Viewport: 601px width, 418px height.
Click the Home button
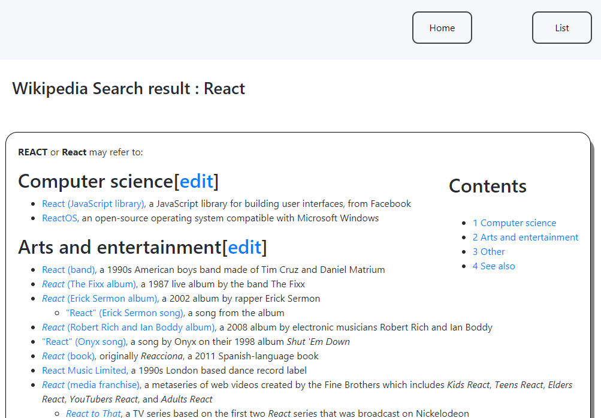point(442,28)
